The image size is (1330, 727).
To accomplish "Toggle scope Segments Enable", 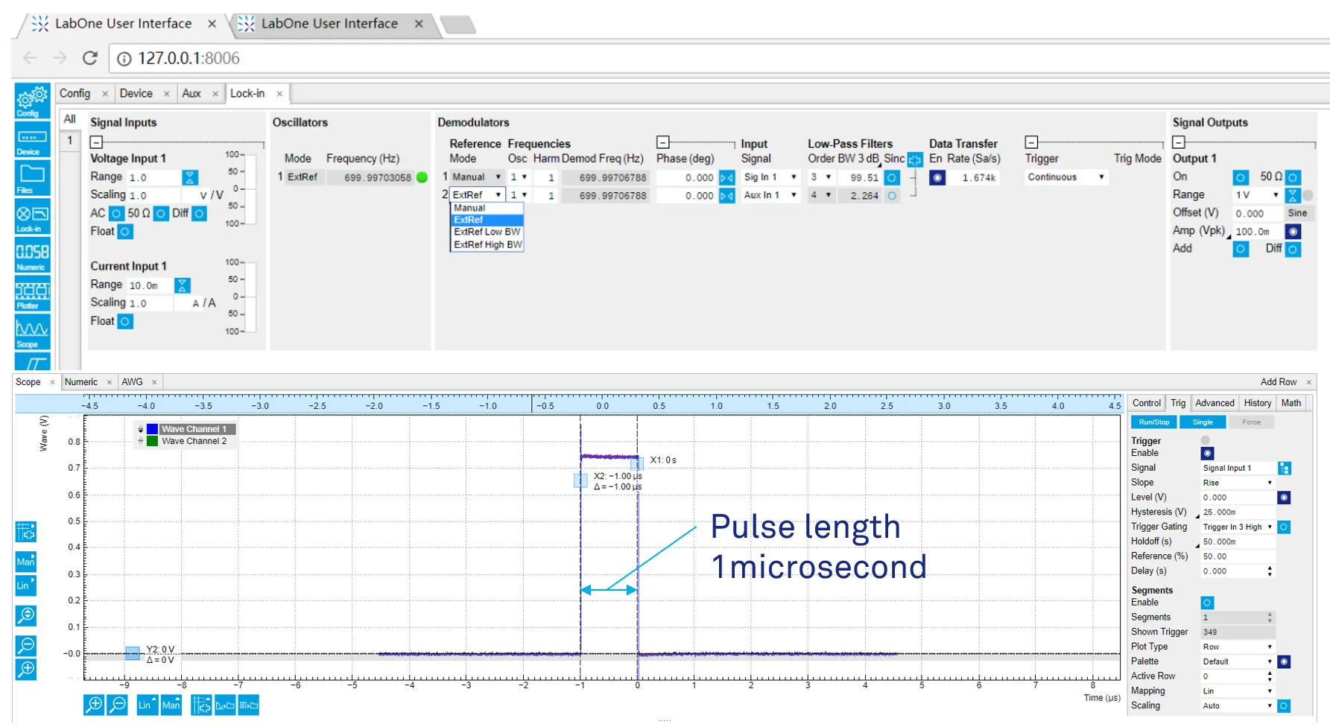I will [1208, 603].
